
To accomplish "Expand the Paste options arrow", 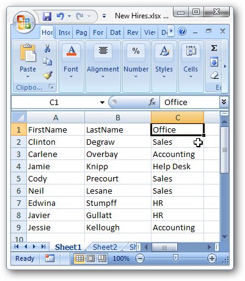I will (x=27, y=77).
